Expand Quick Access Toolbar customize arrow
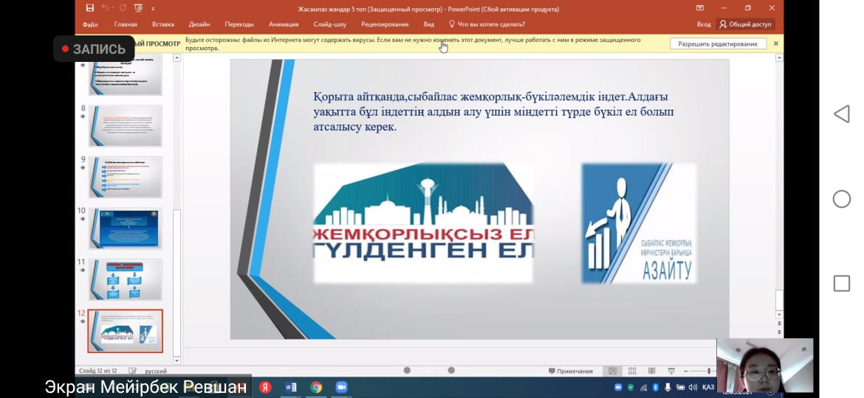Viewport: 864px width, 398px height. pos(153,9)
